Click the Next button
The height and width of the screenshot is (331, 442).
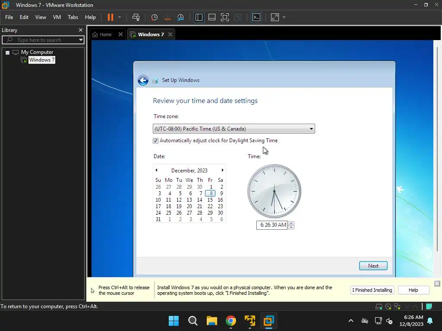point(373,265)
